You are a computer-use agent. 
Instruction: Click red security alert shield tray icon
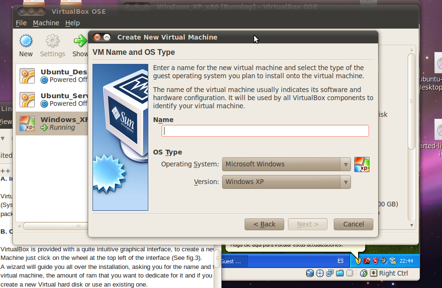point(375,261)
